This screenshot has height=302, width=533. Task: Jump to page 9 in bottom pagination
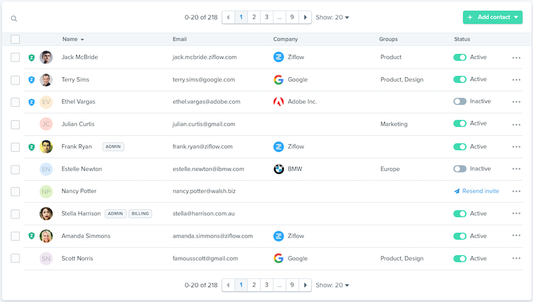(x=292, y=285)
